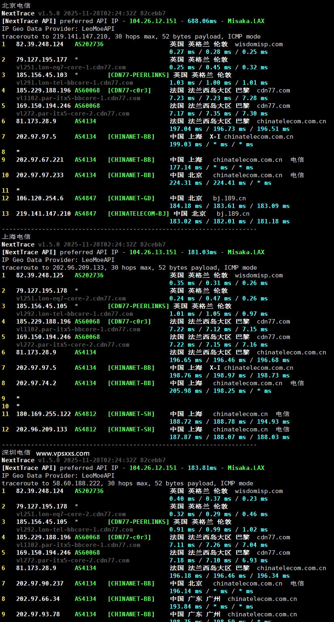The width and height of the screenshot is (334, 622).
Task: Click the [CHINANET-BB] tag on hop 7
Action: [x=131, y=136]
